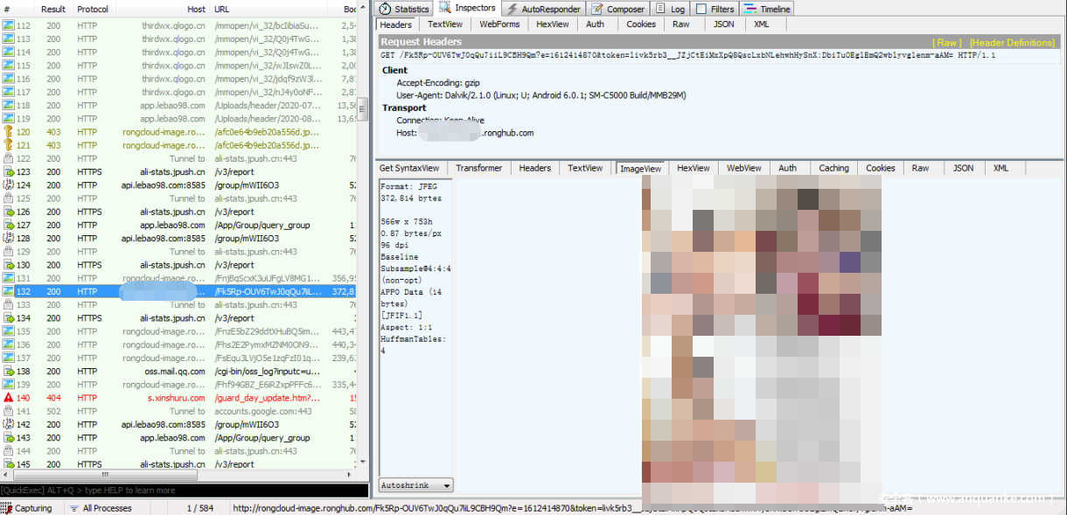This screenshot has height=515, width=1067.
Task: Select the Get SyntaxView tab
Action: [409, 168]
